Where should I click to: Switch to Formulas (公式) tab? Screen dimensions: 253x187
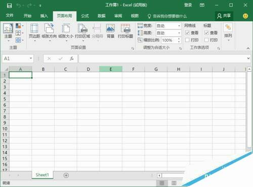click(85, 16)
